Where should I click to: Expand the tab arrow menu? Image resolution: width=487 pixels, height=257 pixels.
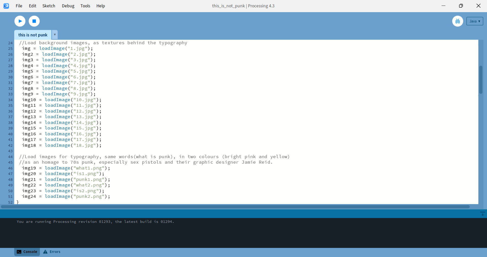click(x=55, y=35)
